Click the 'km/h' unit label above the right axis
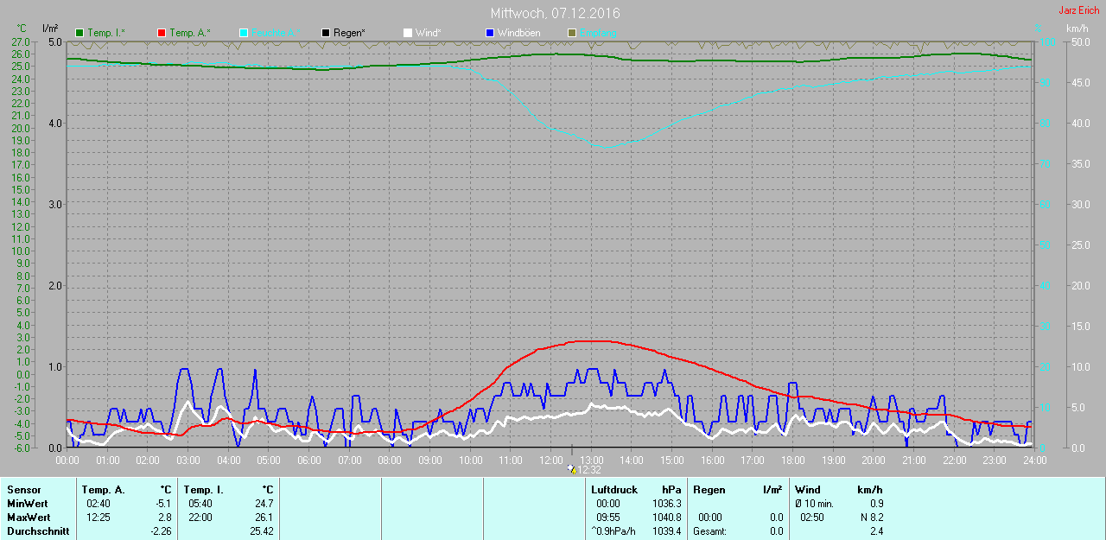 [1077, 29]
